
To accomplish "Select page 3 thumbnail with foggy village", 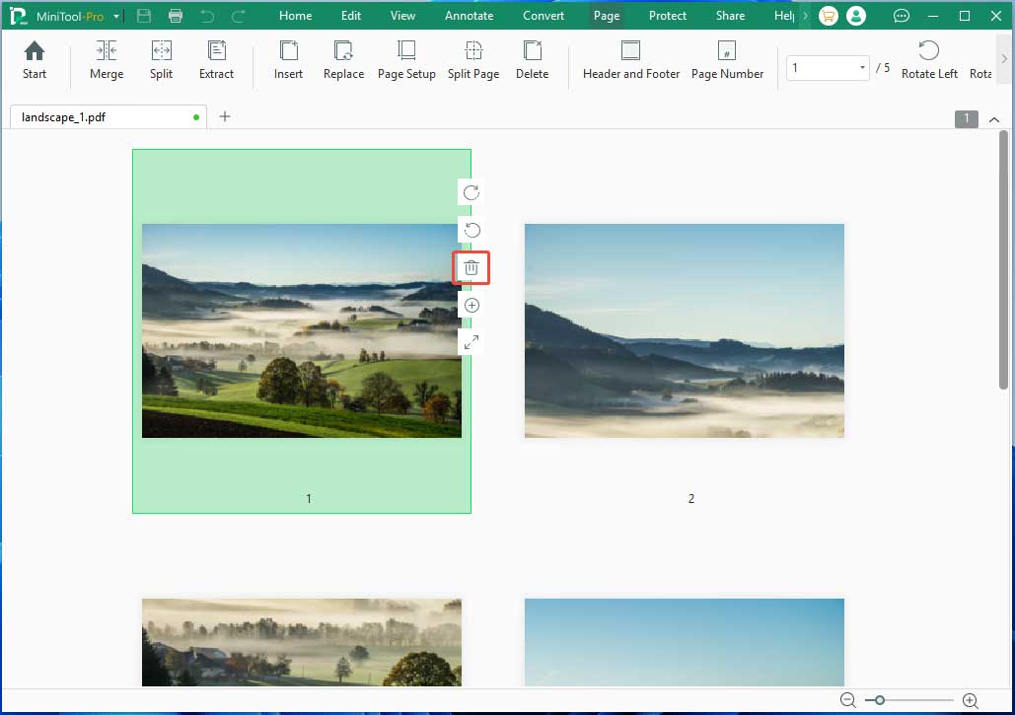I will (x=302, y=642).
